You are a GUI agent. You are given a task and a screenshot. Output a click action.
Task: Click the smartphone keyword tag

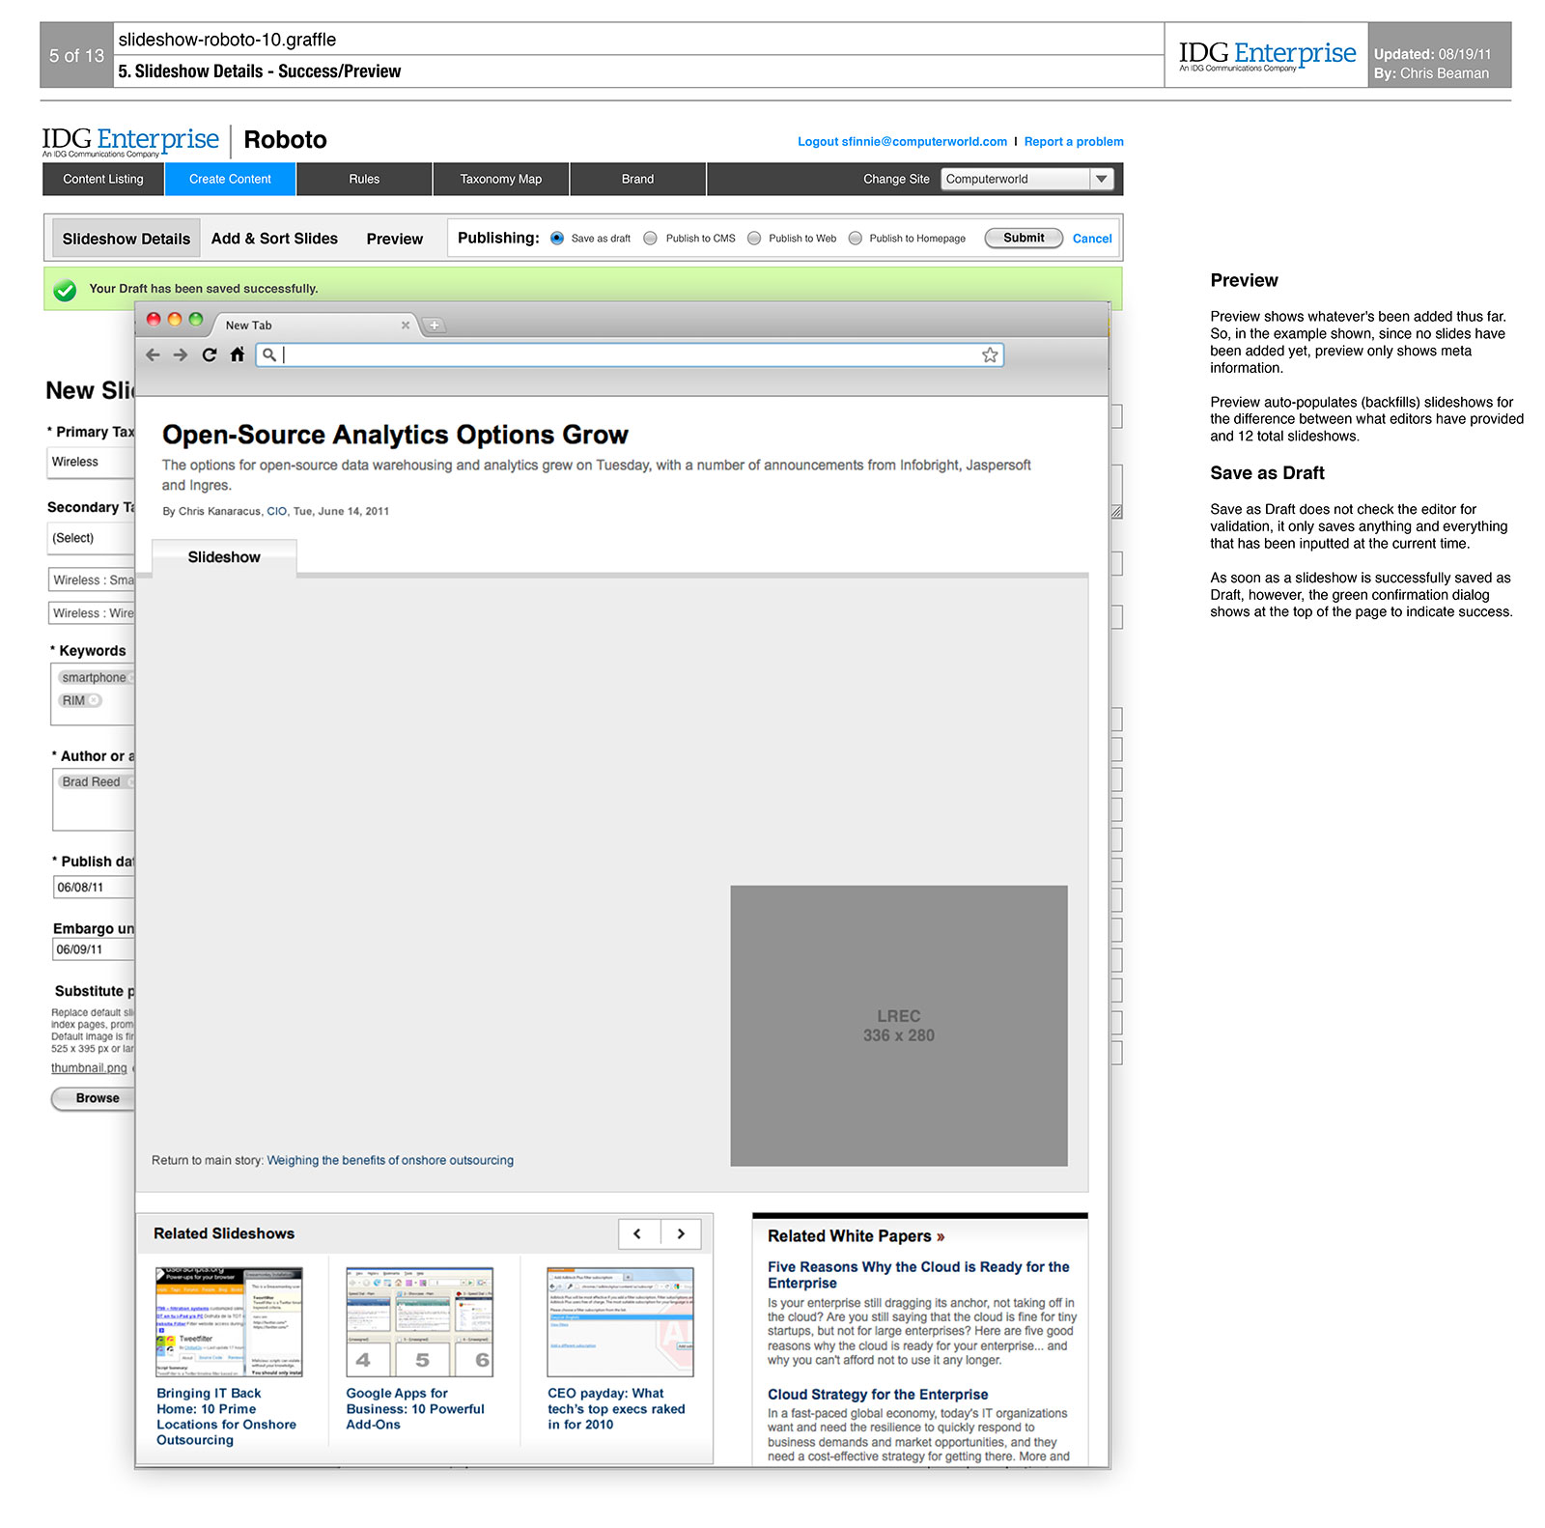95,678
